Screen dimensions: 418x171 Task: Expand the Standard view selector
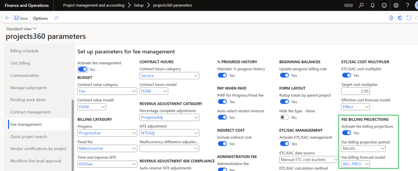pos(21,28)
